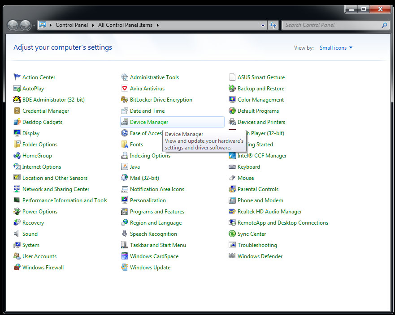The image size is (395, 315).
Task: Click the Sync Center green icon
Action: 232,234
